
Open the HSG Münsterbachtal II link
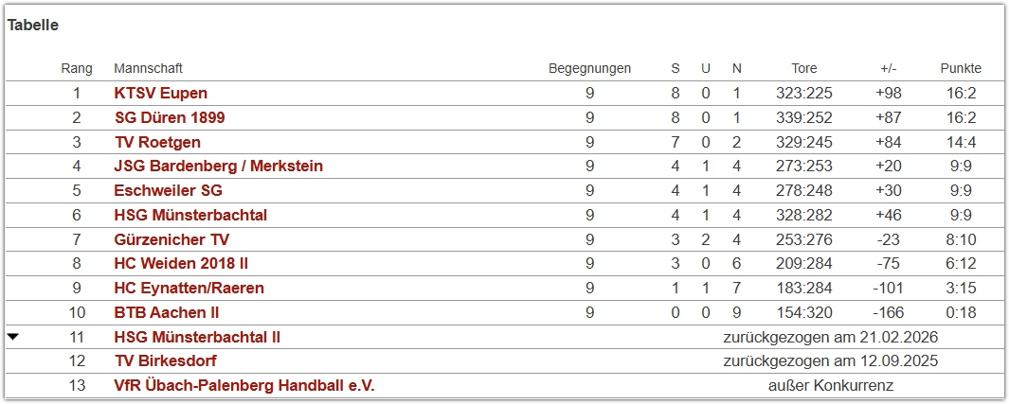[197, 337]
